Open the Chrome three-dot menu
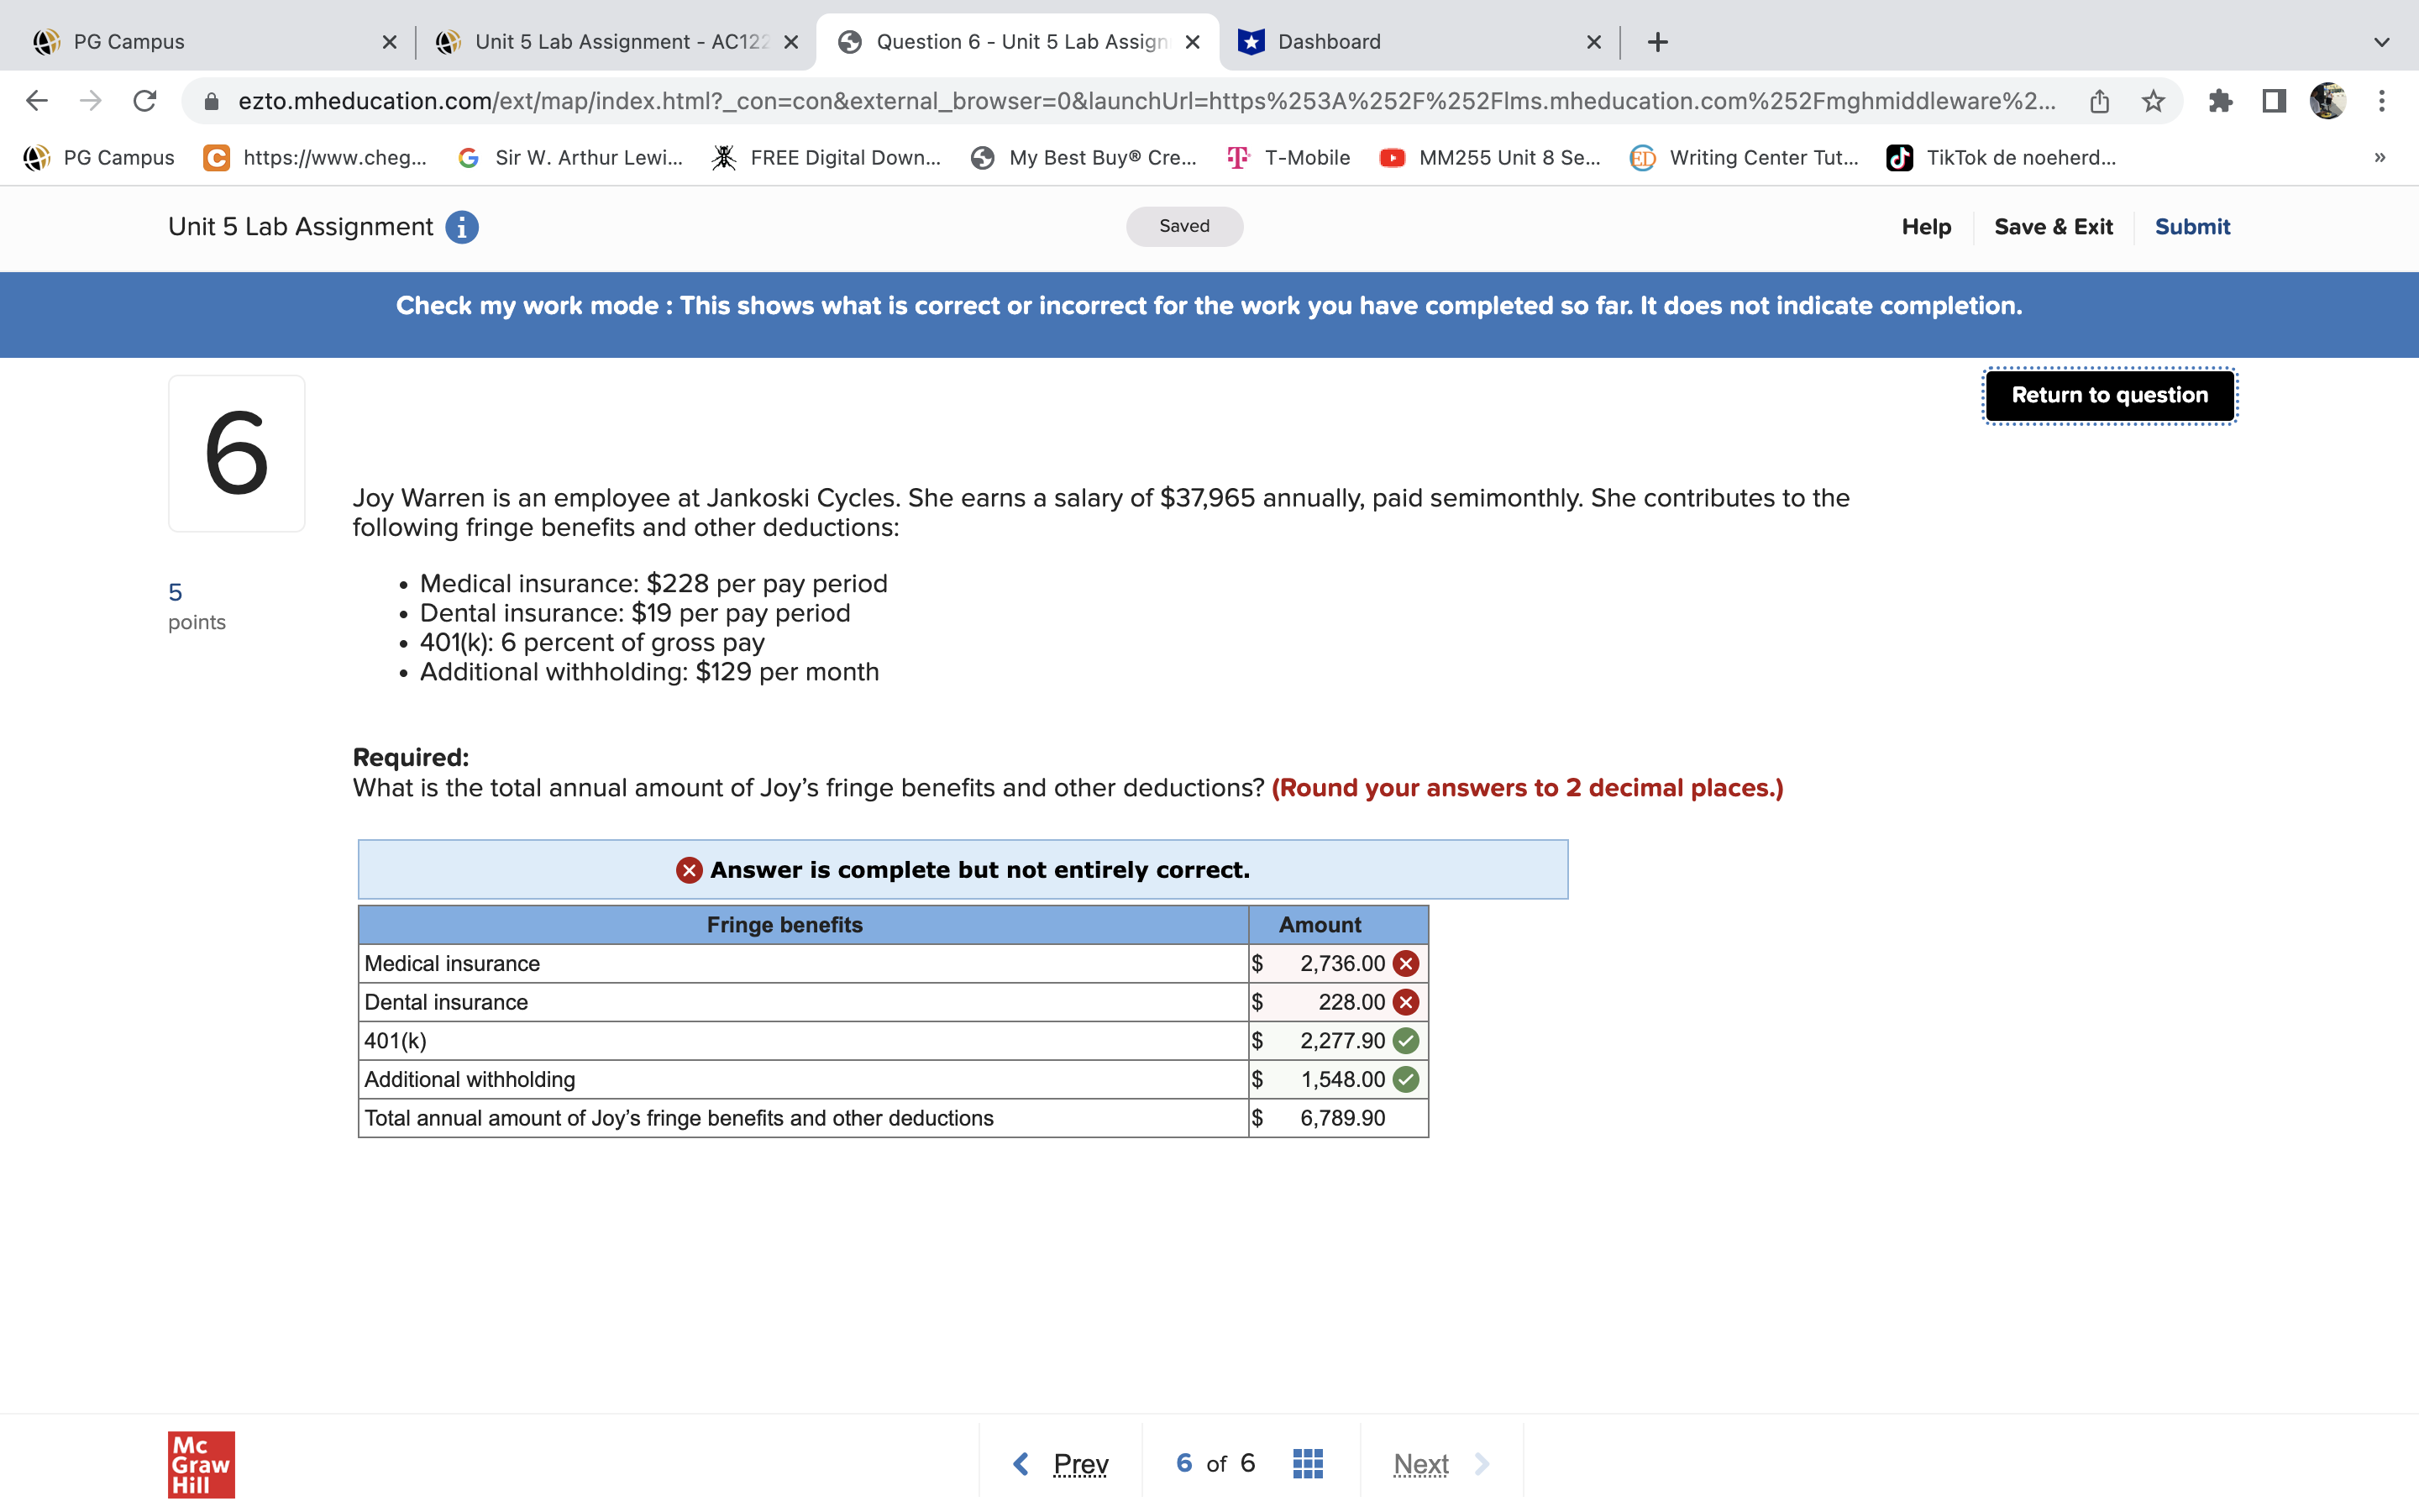 tap(2381, 101)
